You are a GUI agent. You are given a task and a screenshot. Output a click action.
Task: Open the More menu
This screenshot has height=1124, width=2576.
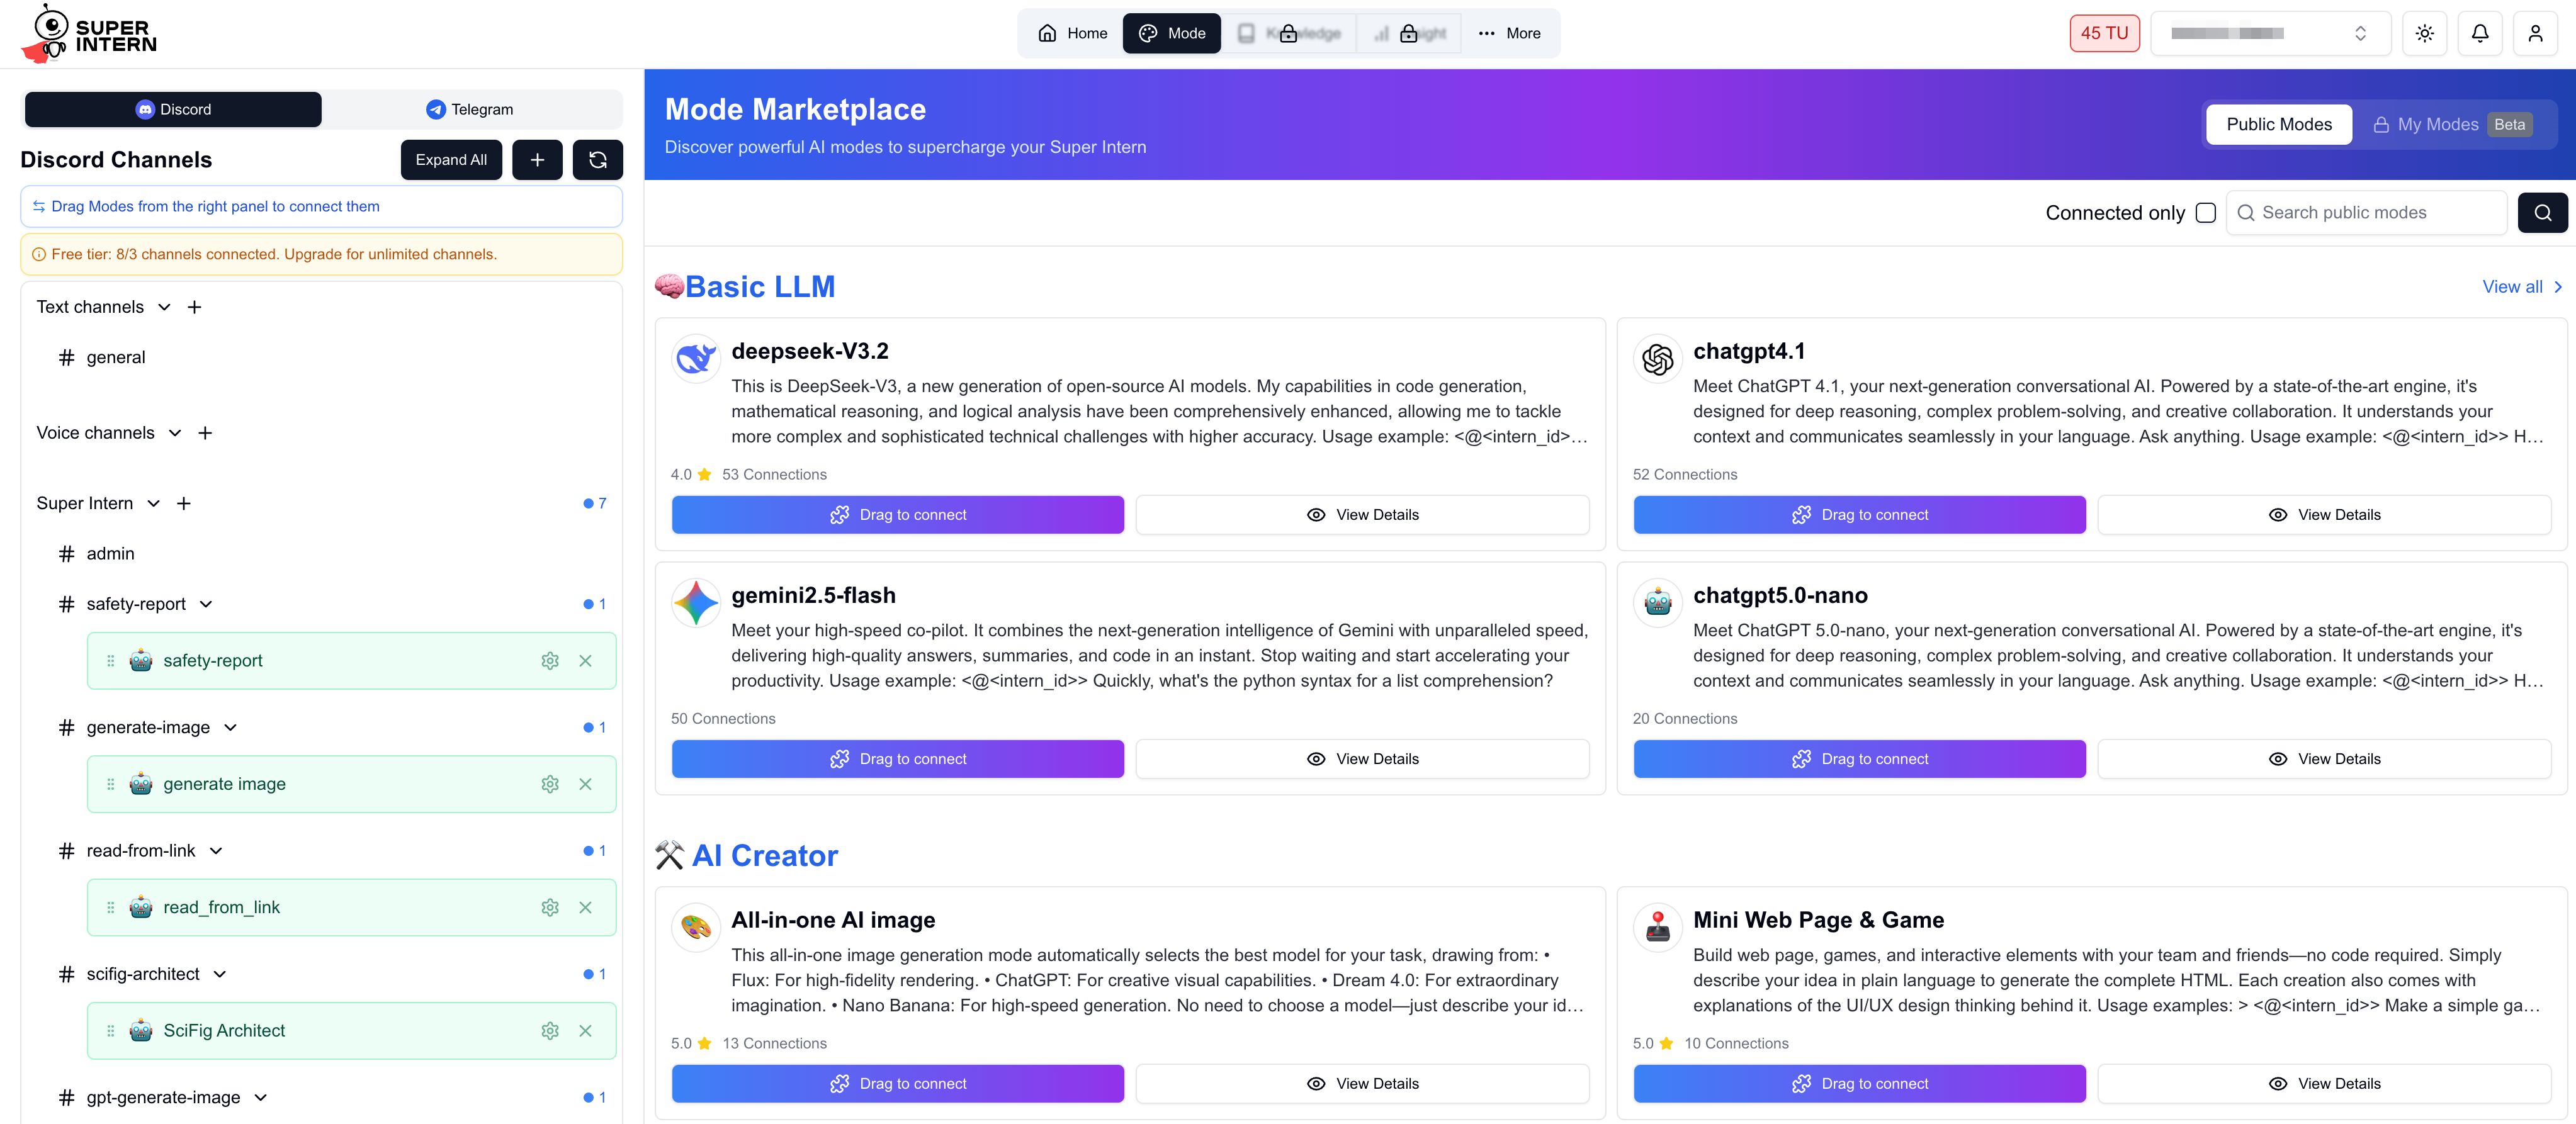(x=1510, y=33)
